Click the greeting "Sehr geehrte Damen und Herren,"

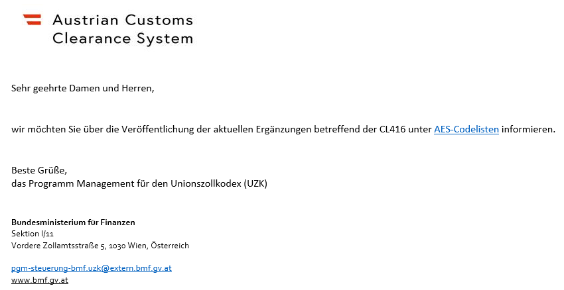(82, 88)
